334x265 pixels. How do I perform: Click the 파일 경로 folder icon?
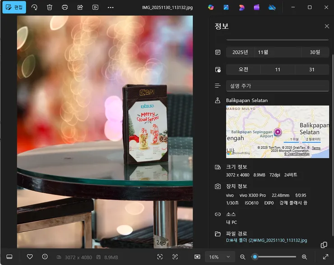tap(218, 234)
